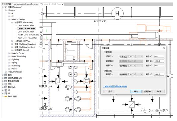177x121 pixels.
Task: Open the View Depth level (标高) dropdown
Action: point(131,74)
